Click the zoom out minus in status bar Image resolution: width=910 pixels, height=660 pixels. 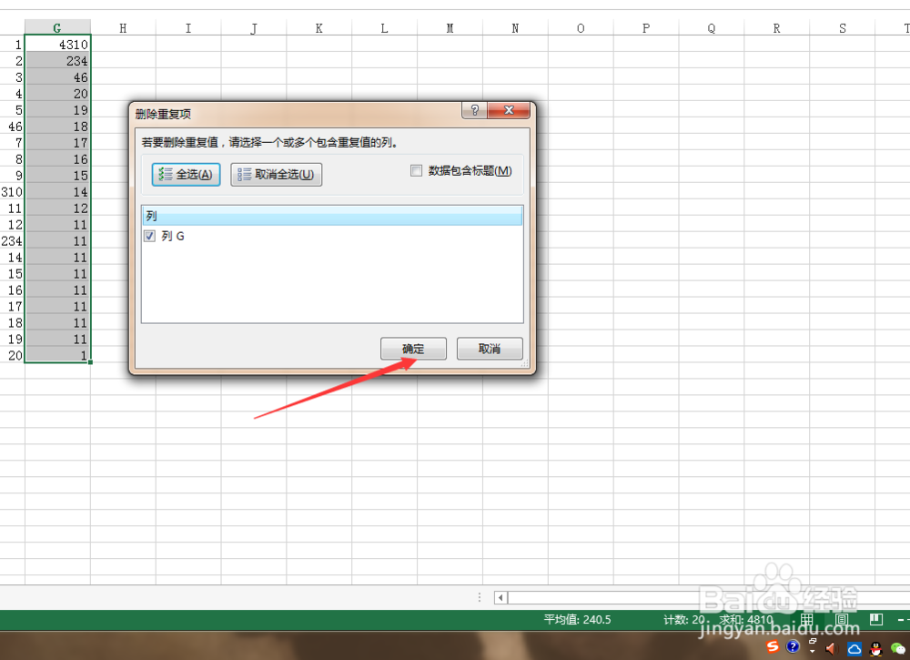pos(901,620)
